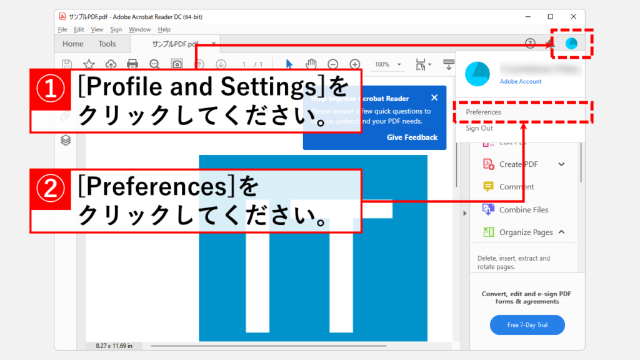Click the upload to cloud icon
Viewport: 640px width, 360px height.
(x=111, y=64)
